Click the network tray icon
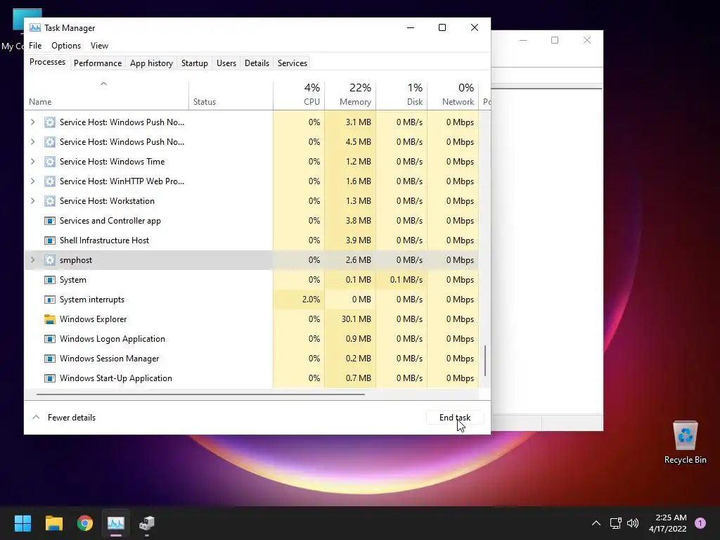The image size is (720, 540). pos(615,523)
